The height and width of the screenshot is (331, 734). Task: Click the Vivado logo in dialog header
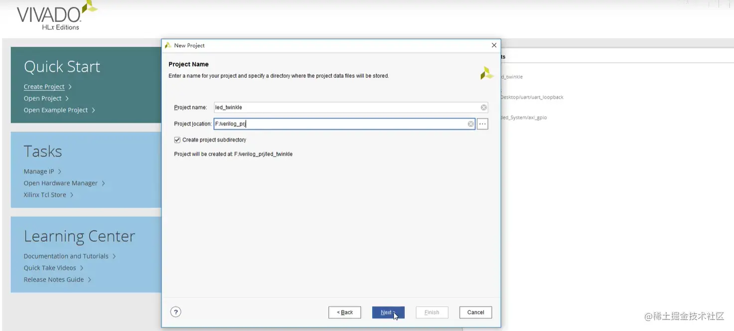pyautogui.click(x=486, y=73)
